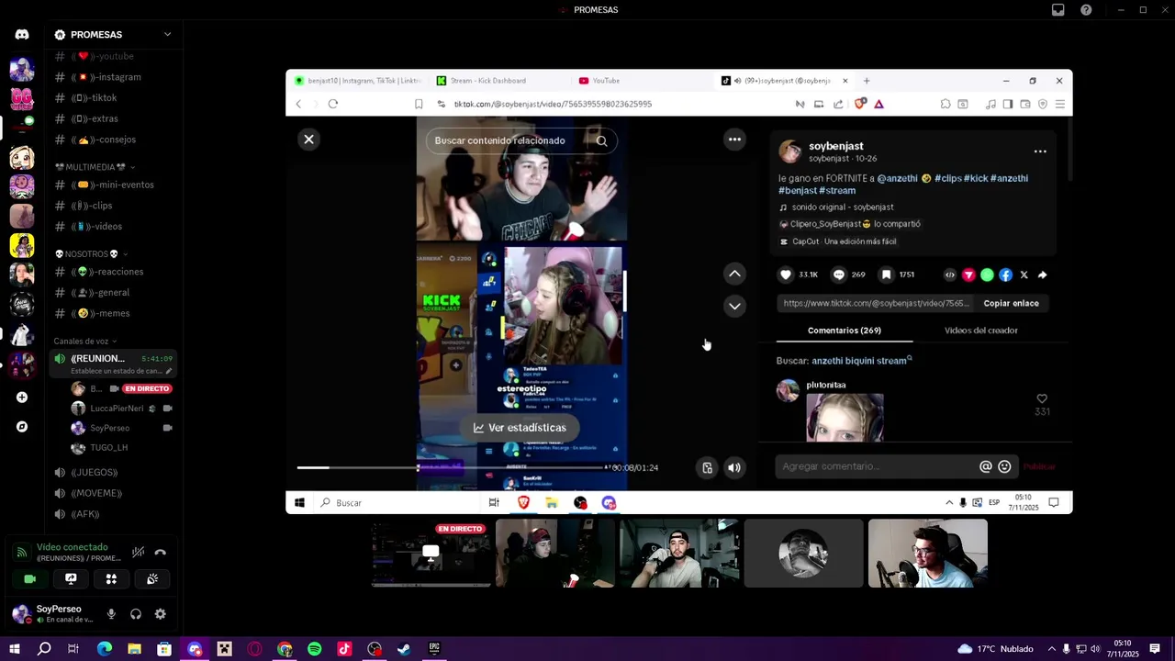Like the TikTok video heart showing 33.1K
This screenshot has height=661, width=1175.
pos(786,274)
